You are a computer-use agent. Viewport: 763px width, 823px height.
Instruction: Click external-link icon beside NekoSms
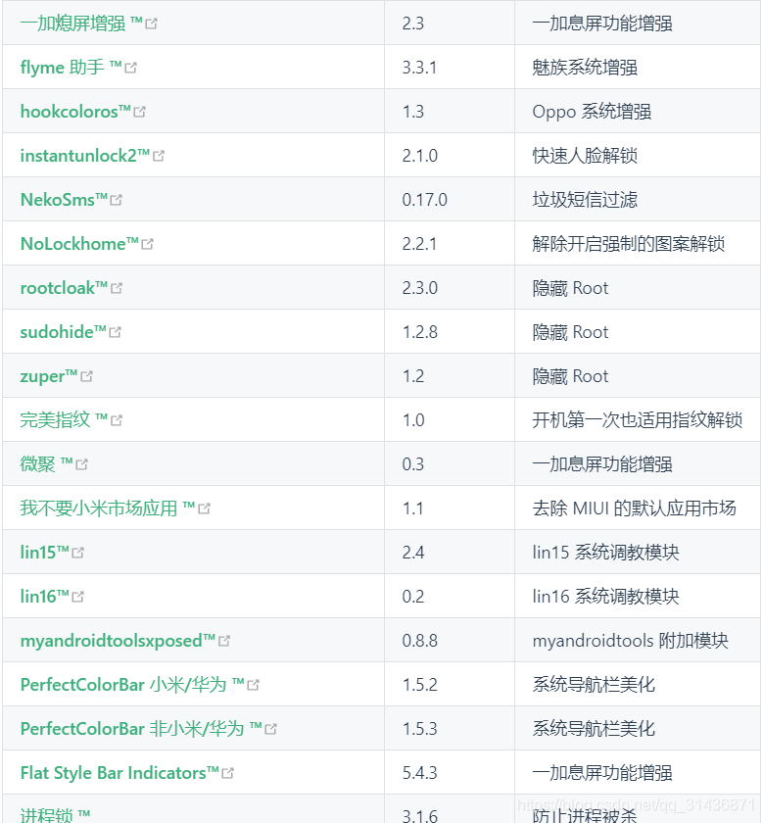tap(116, 200)
